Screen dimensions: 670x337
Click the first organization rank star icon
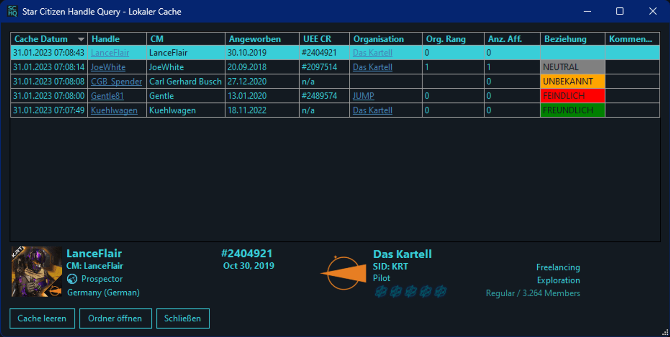point(381,291)
